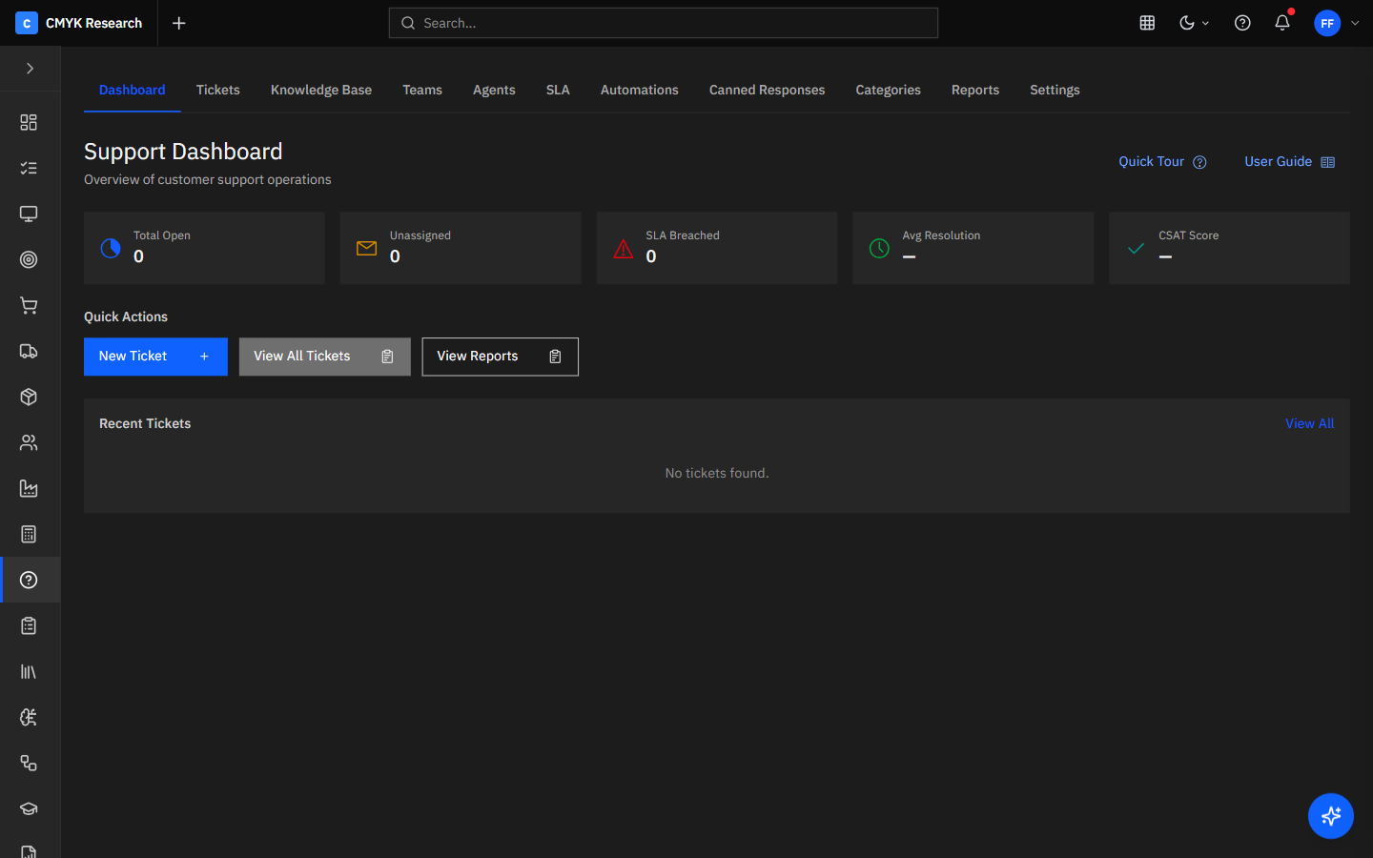Screen dimensions: 1373x858
Task: Click the search input field
Action: point(664,23)
